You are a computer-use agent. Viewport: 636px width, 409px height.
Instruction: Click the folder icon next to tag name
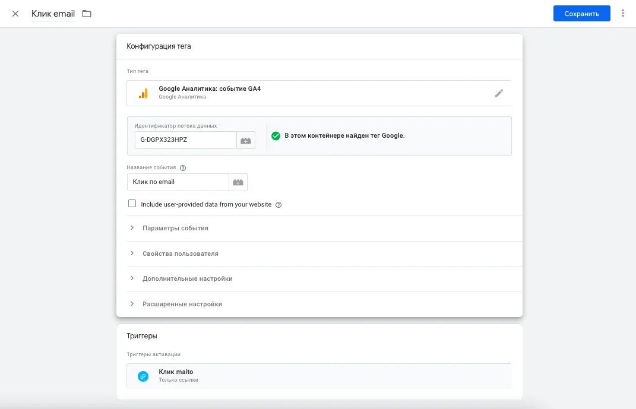click(87, 14)
